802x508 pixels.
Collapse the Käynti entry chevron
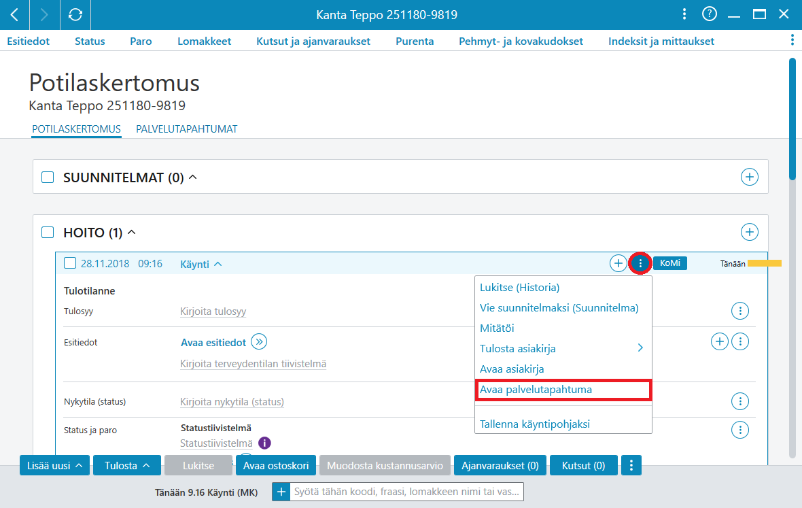click(218, 264)
